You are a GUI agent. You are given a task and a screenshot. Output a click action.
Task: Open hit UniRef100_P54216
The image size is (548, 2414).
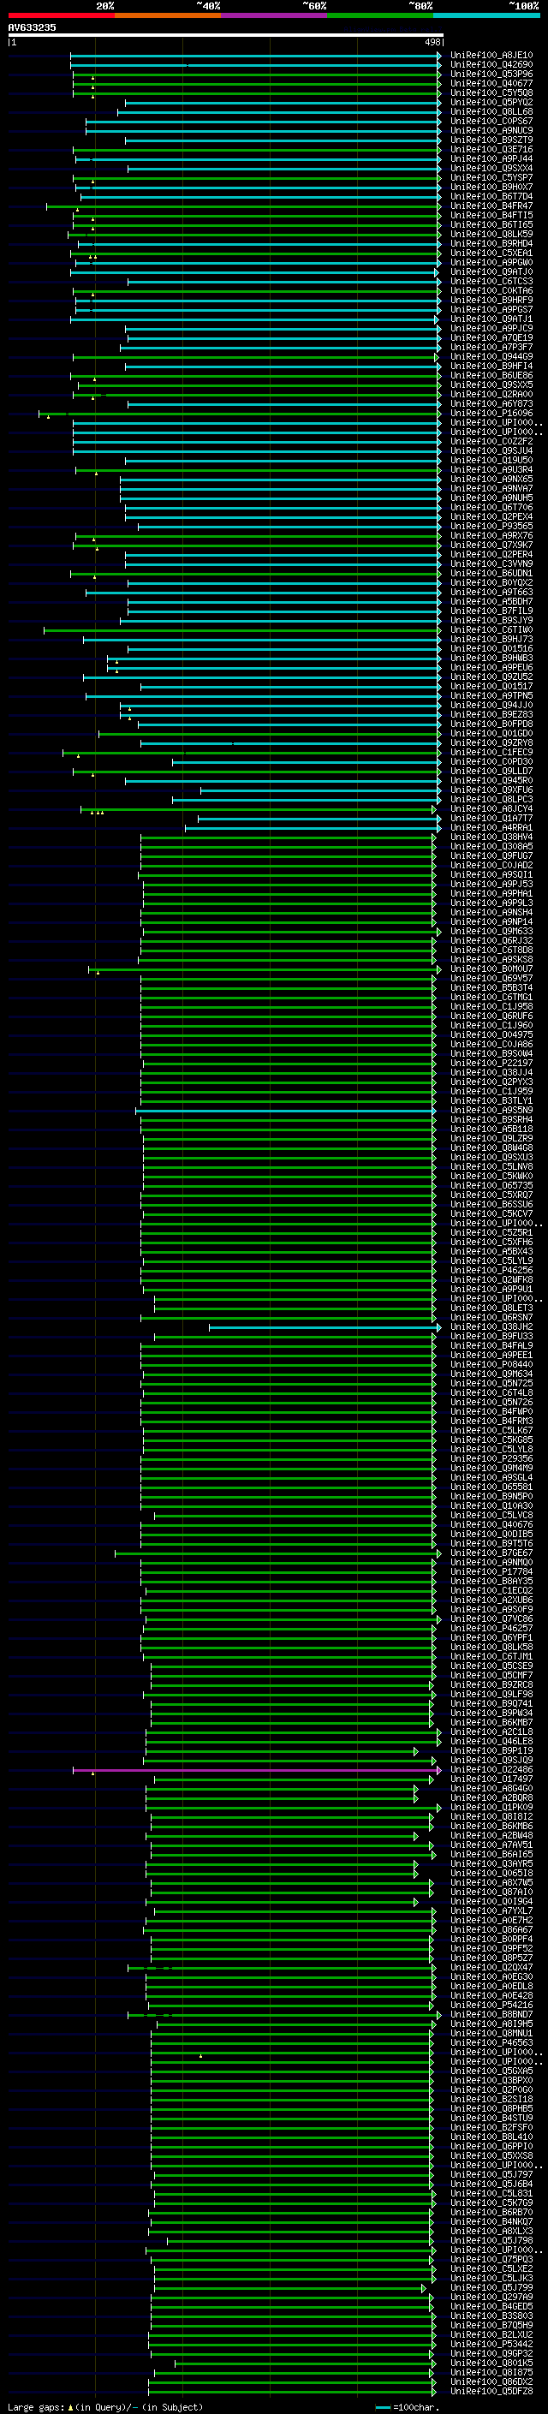pyautogui.click(x=491, y=2005)
